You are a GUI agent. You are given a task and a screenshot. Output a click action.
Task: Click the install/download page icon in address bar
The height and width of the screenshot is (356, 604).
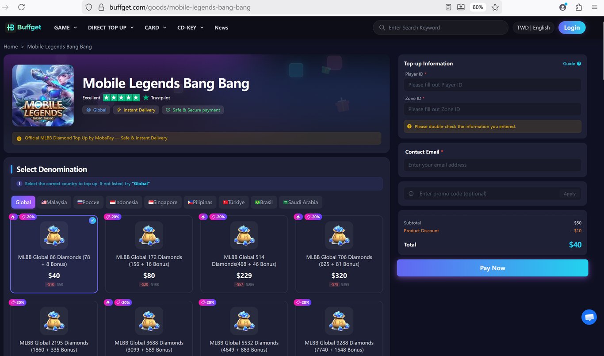461,7
